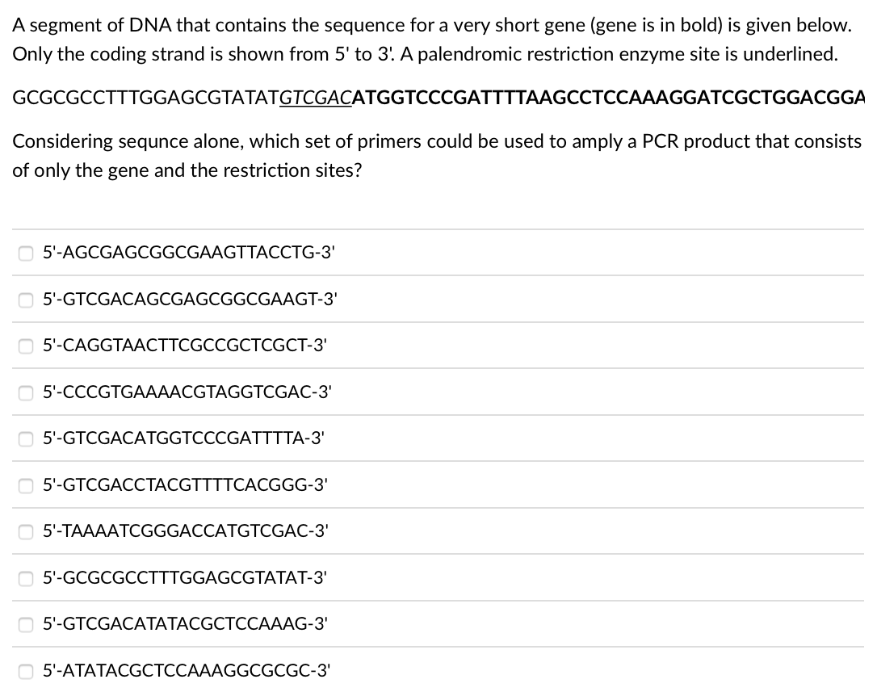This screenshot has width=877, height=696.
Task: Check the box for 5'-GTCGACATGGTCCCGATTTTA-3'
Action: (27, 439)
